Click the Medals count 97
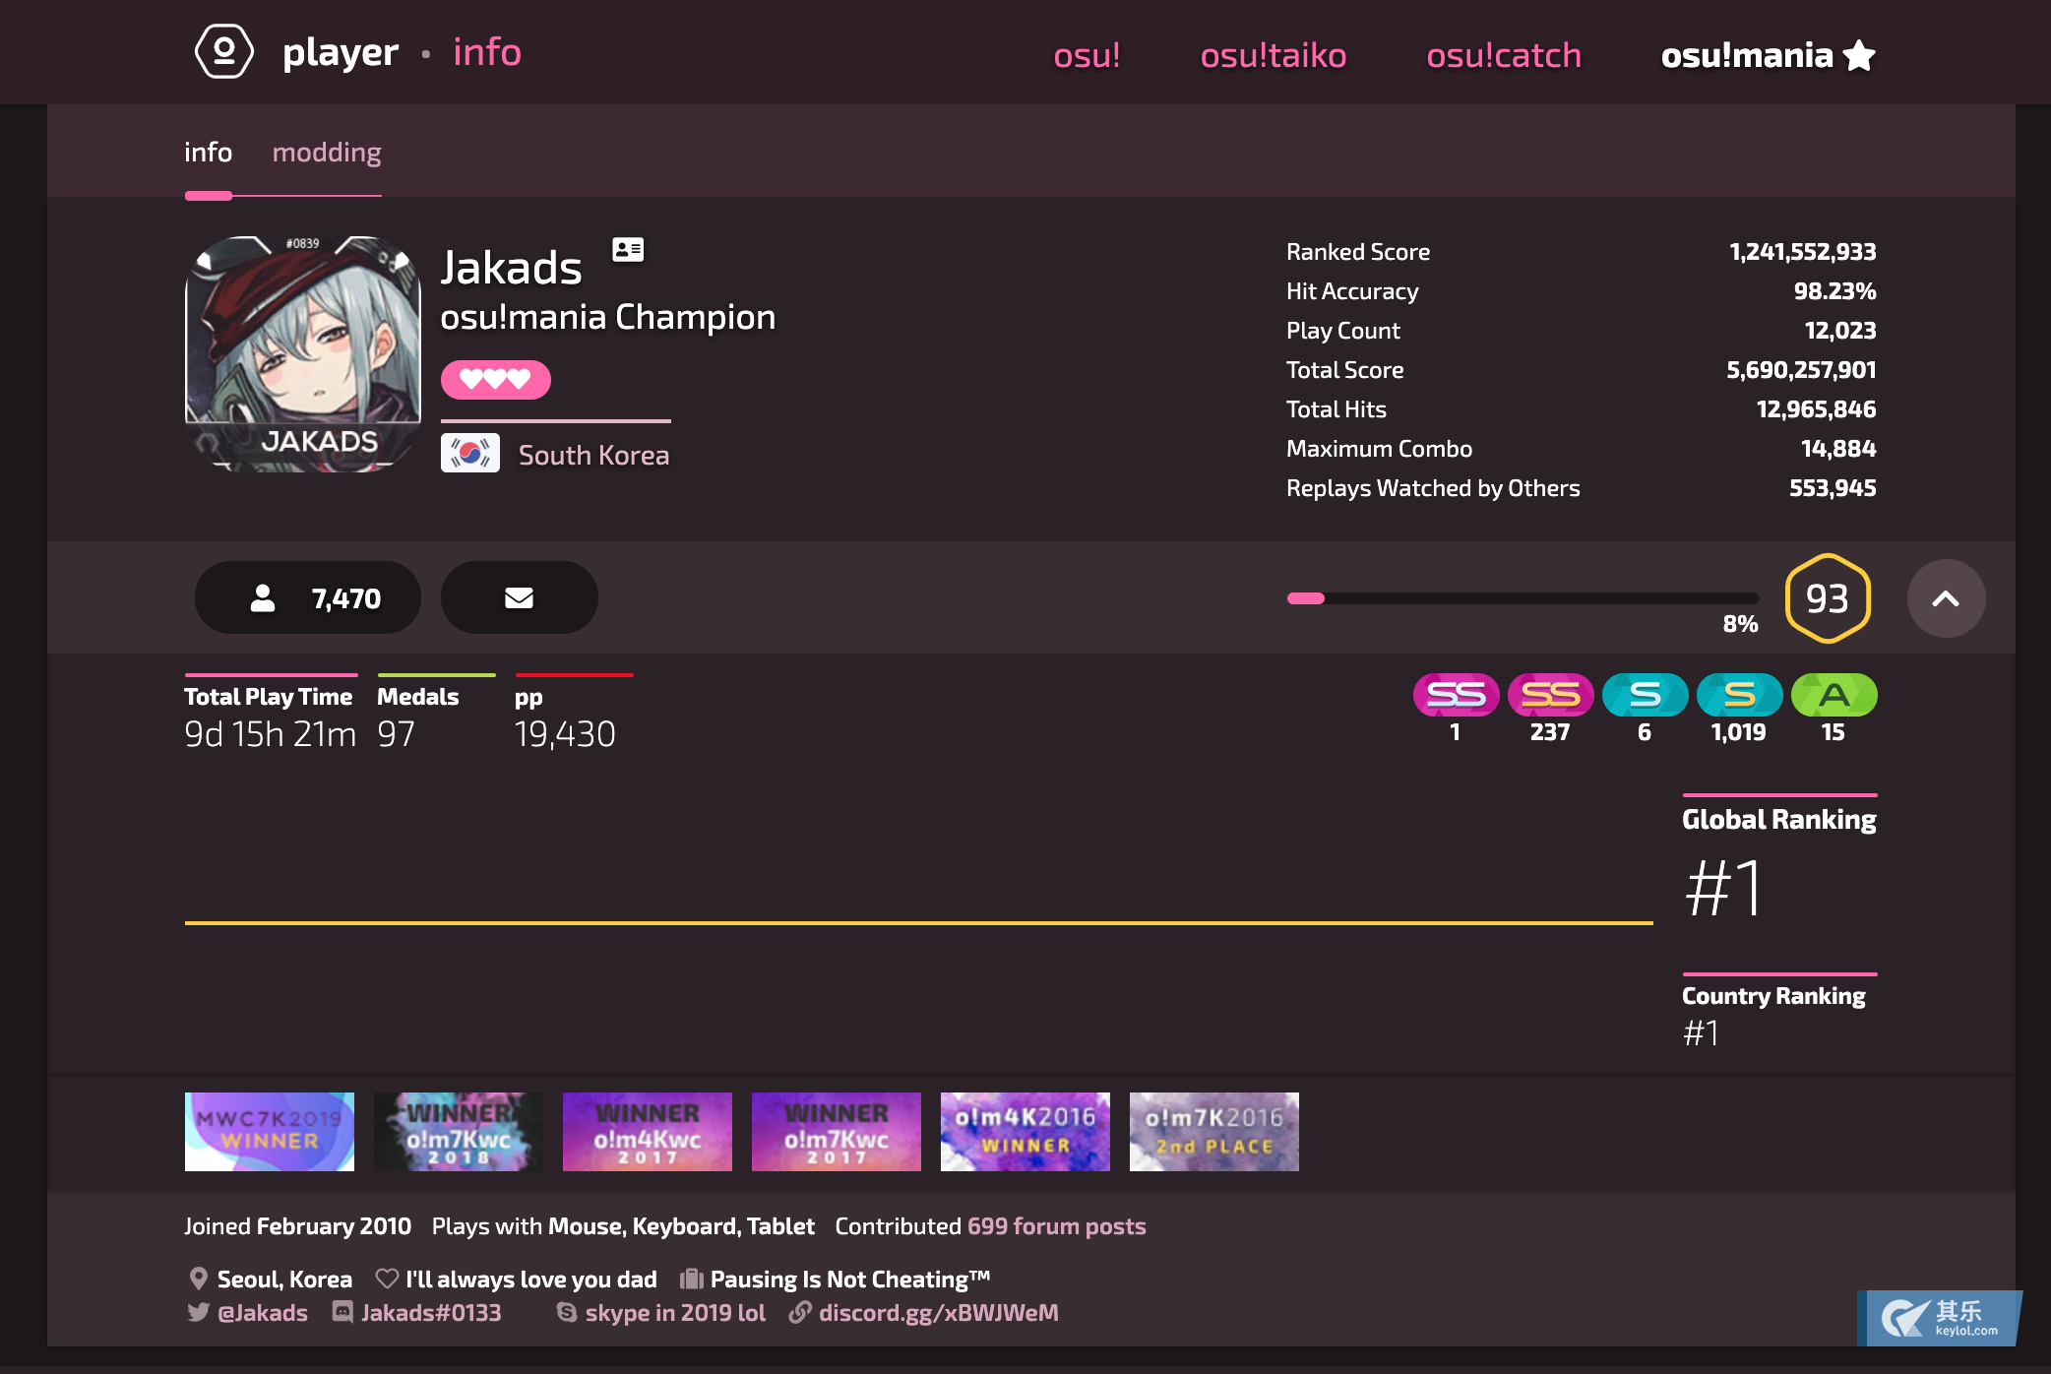Image resolution: width=2051 pixels, height=1374 pixels. coord(397,734)
